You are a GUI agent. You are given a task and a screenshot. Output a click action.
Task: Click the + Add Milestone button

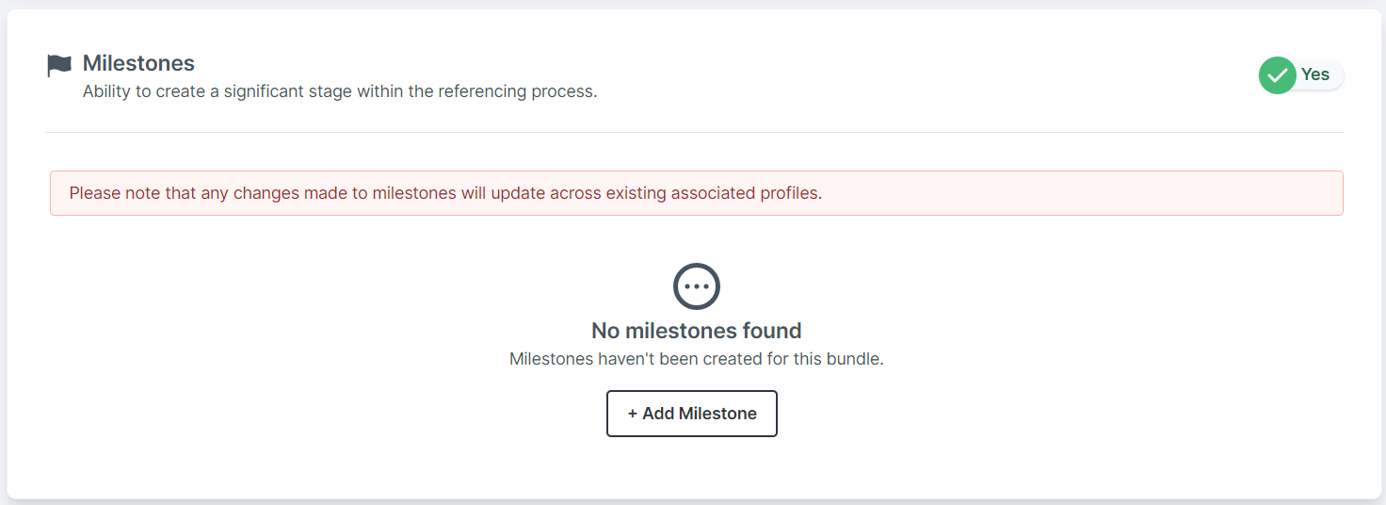coord(692,414)
